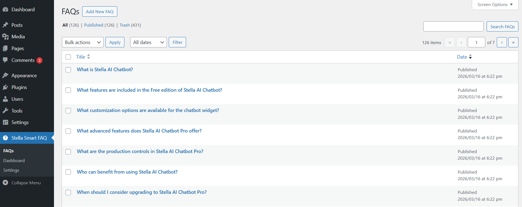This screenshot has height=207, width=522.
Task: Click the Stella Smart FAQ question-mark icon
Action: [x=5, y=138]
